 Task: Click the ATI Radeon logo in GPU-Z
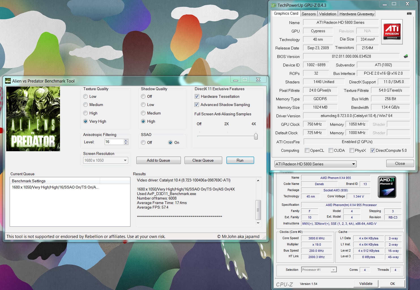click(x=392, y=32)
